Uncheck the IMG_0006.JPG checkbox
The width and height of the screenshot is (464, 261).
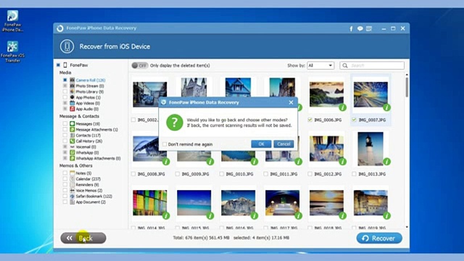point(310,120)
